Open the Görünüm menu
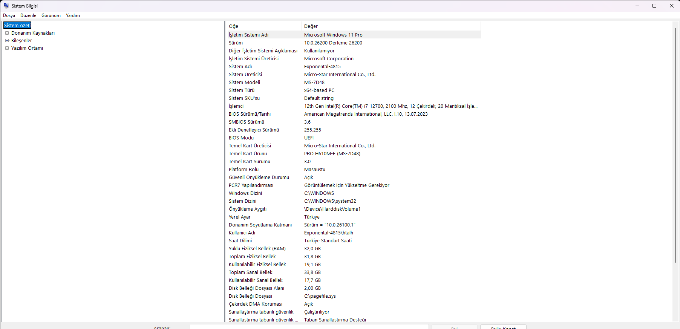The height and width of the screenshot is (329, 680). (51, 15)
